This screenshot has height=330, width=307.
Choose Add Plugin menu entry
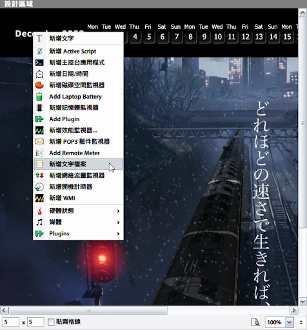click(x=78, y=119)
